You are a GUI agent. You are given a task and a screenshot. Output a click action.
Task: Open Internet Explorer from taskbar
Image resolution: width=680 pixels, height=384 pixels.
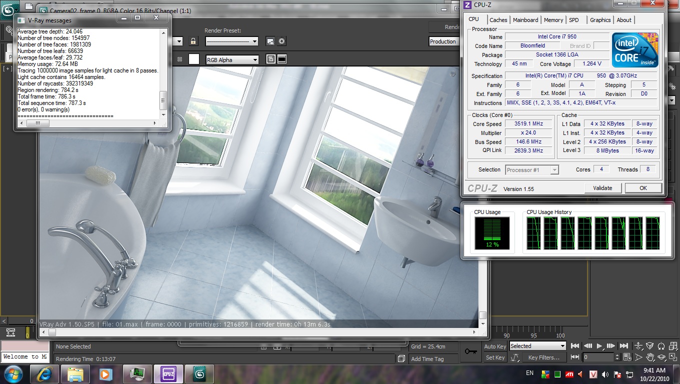click(x=44, y=374)
